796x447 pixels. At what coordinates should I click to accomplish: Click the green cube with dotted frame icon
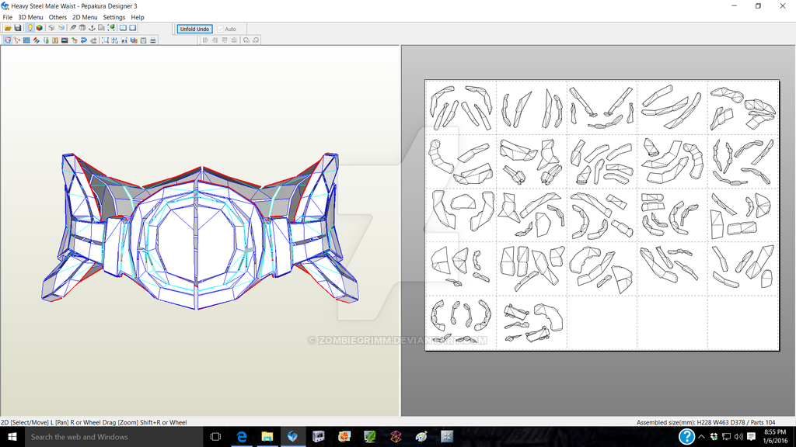point(111,28)
